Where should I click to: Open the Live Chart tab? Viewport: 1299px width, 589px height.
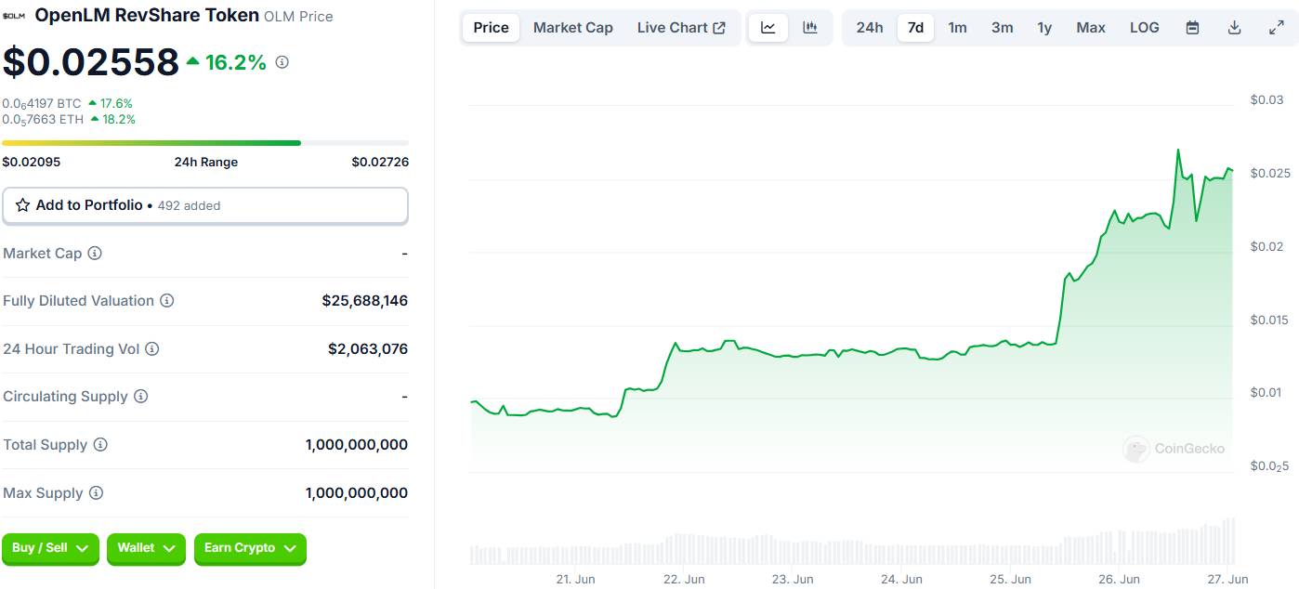click(x=681, y=28)
